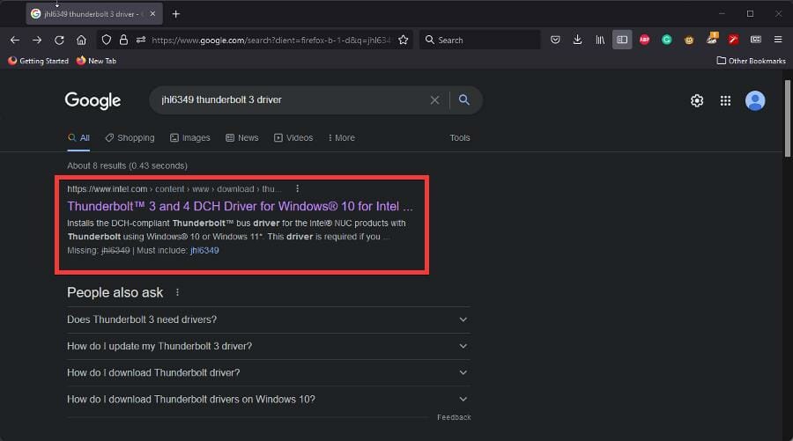793x441 pixels.
Task: Switch to the News tab
Action: coord(242,138)
